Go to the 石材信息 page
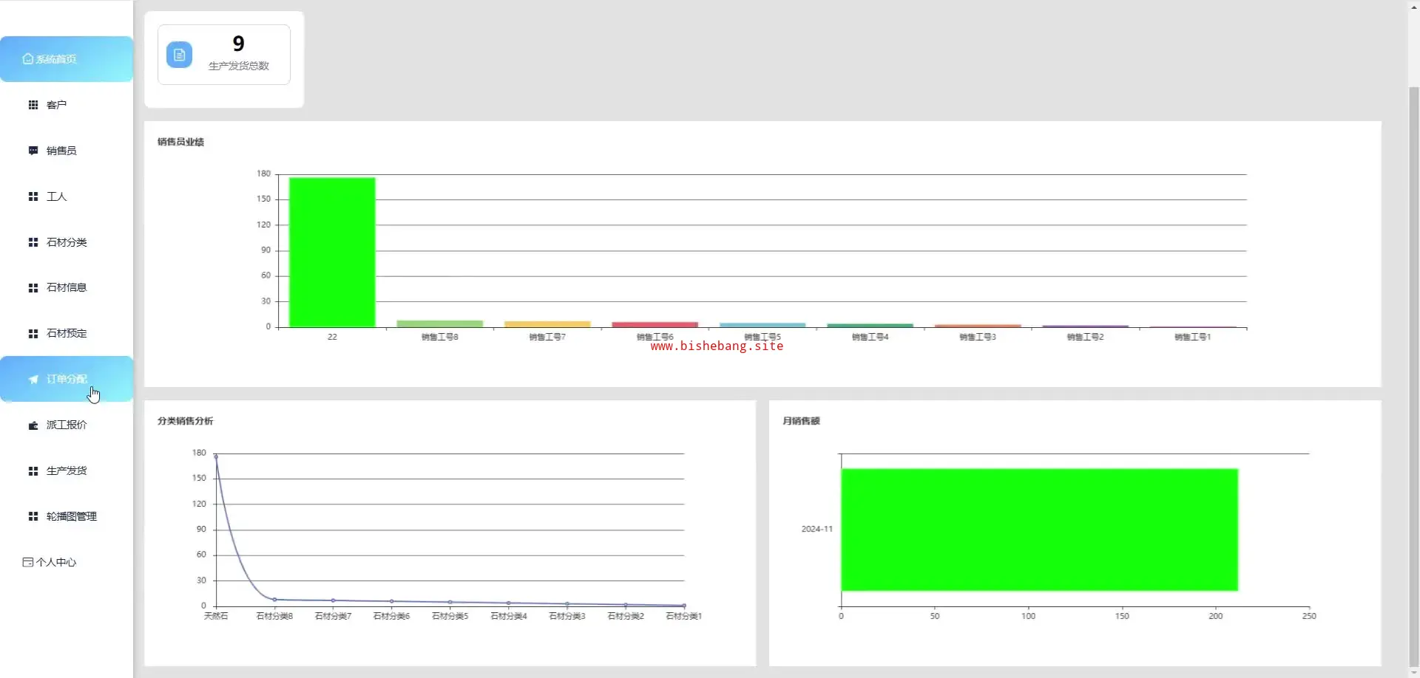The width and height of the screenshot is (1420, 678). [67, 287]
